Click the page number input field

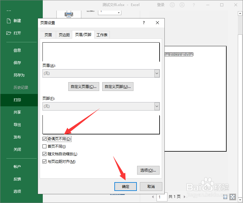tap(162, 197)
